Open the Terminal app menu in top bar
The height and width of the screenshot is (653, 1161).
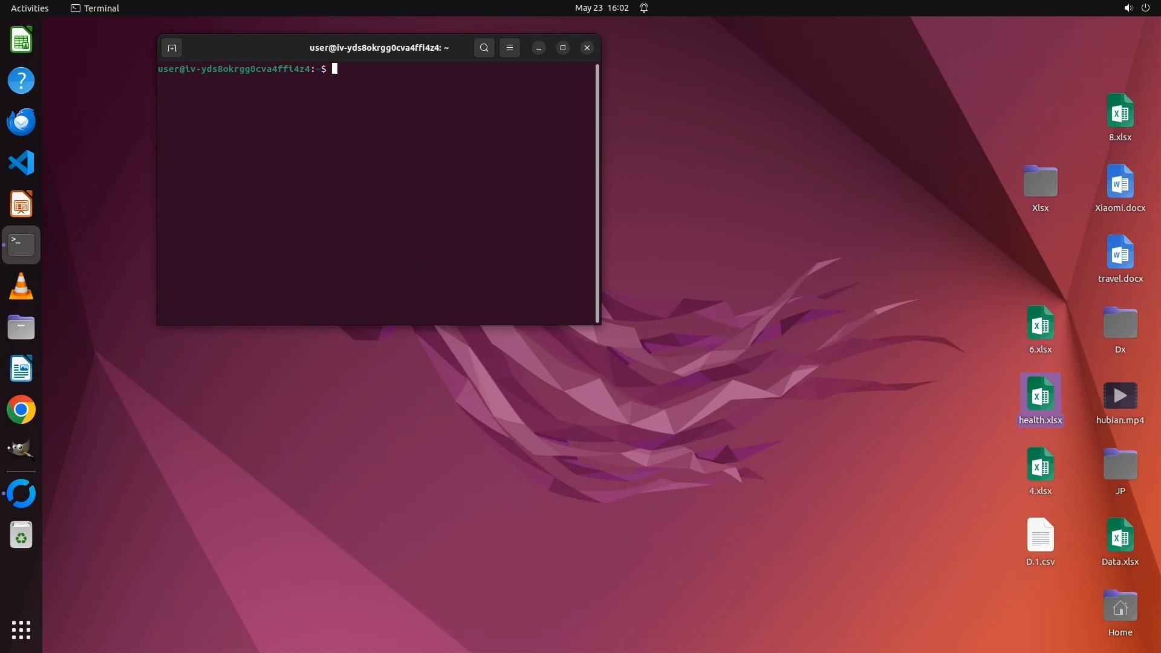coord(95,8)
